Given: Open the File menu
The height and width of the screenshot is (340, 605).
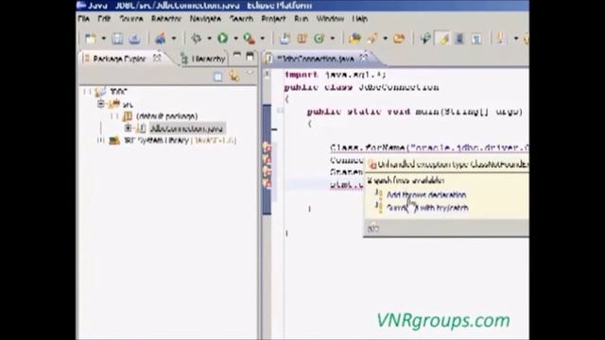Looking at the screenshot, I should (x=83, y=19).
